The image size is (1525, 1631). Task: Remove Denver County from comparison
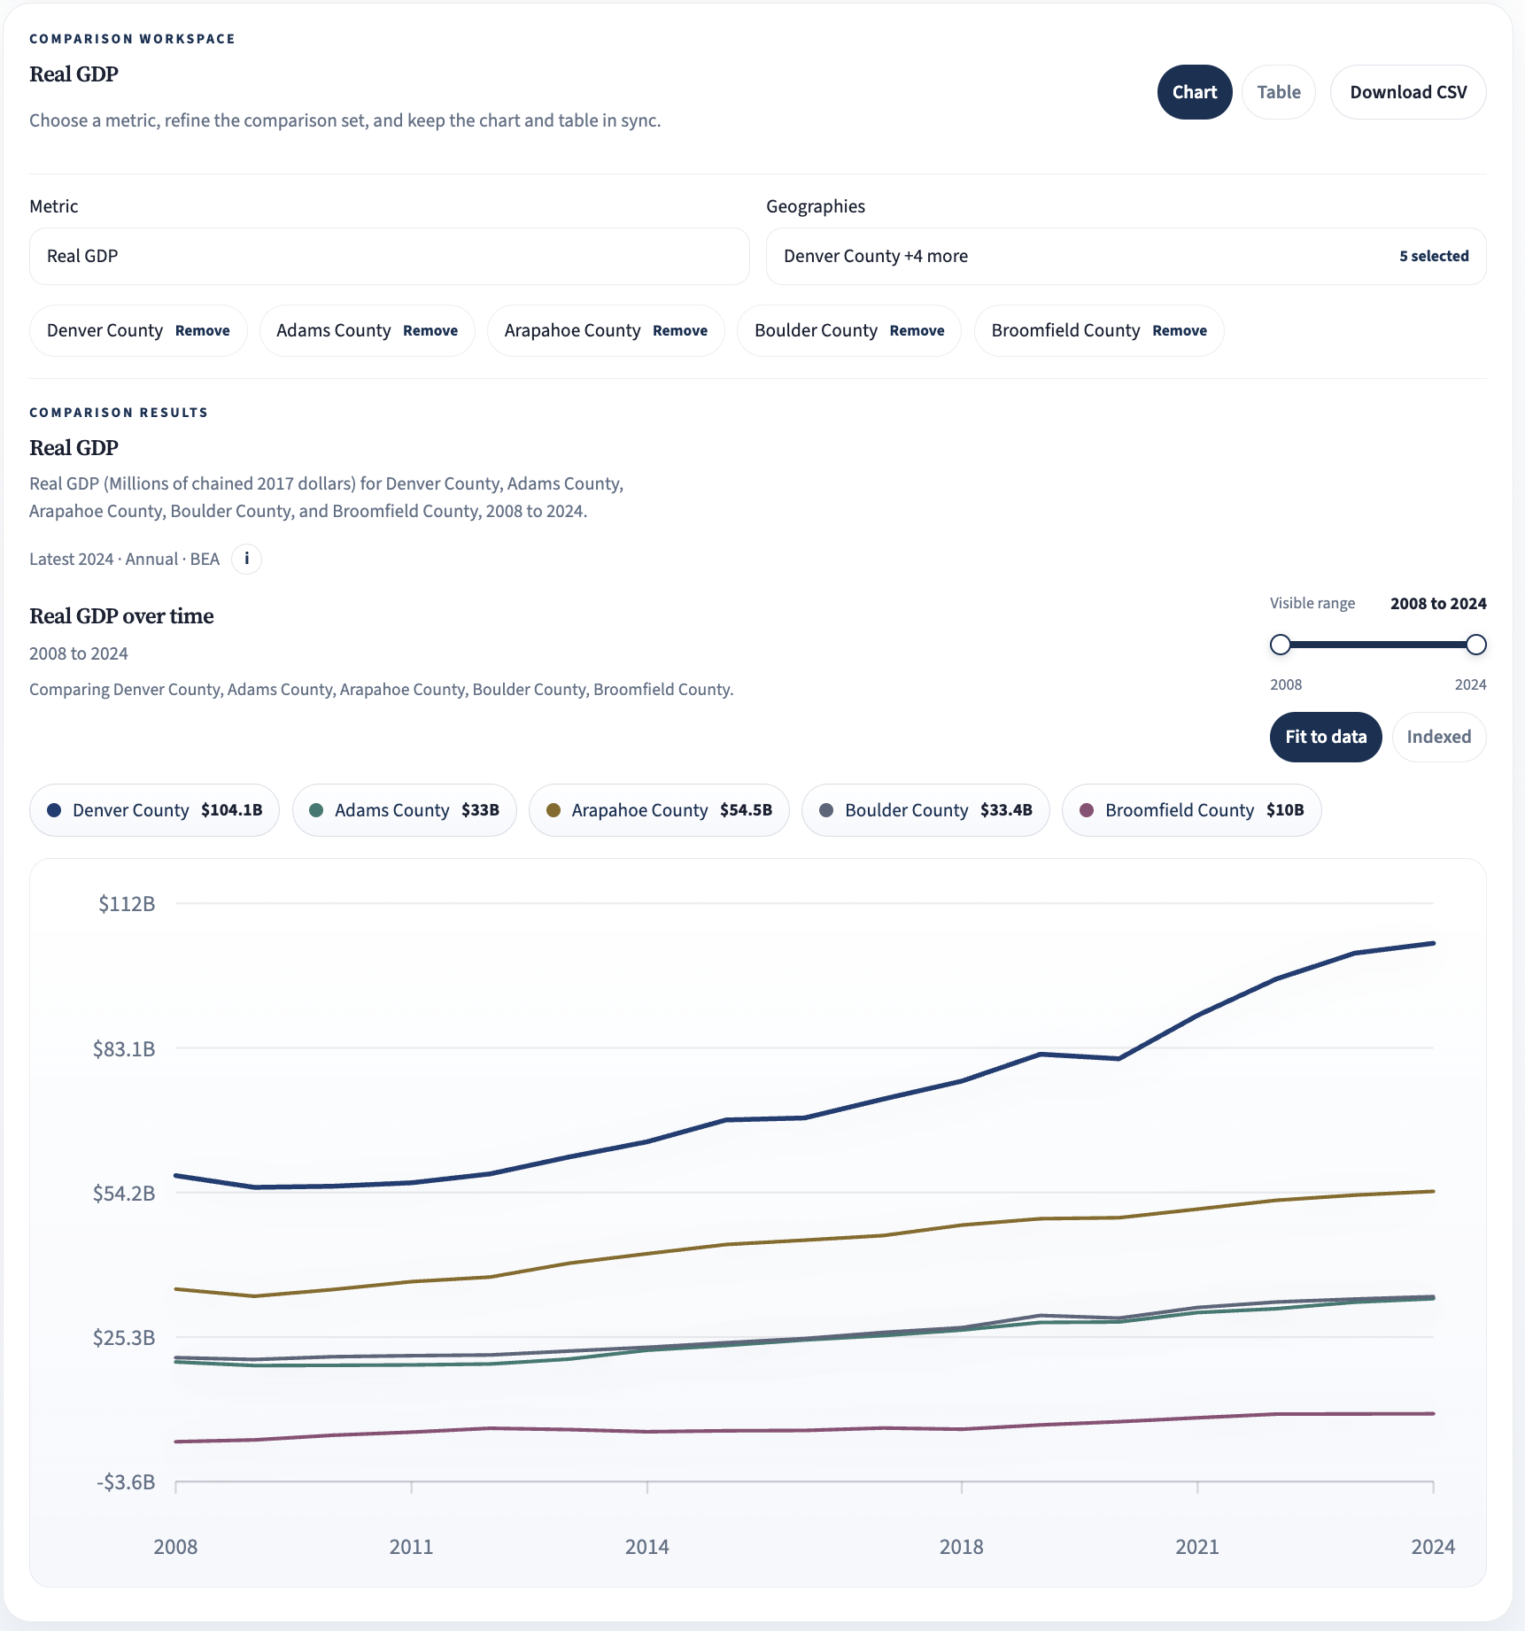[202, 330]
